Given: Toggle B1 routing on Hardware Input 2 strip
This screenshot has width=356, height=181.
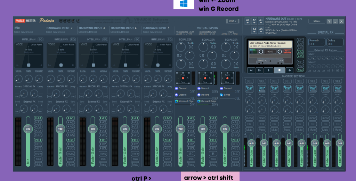Looking at the screenshot, I should point(71,140).
